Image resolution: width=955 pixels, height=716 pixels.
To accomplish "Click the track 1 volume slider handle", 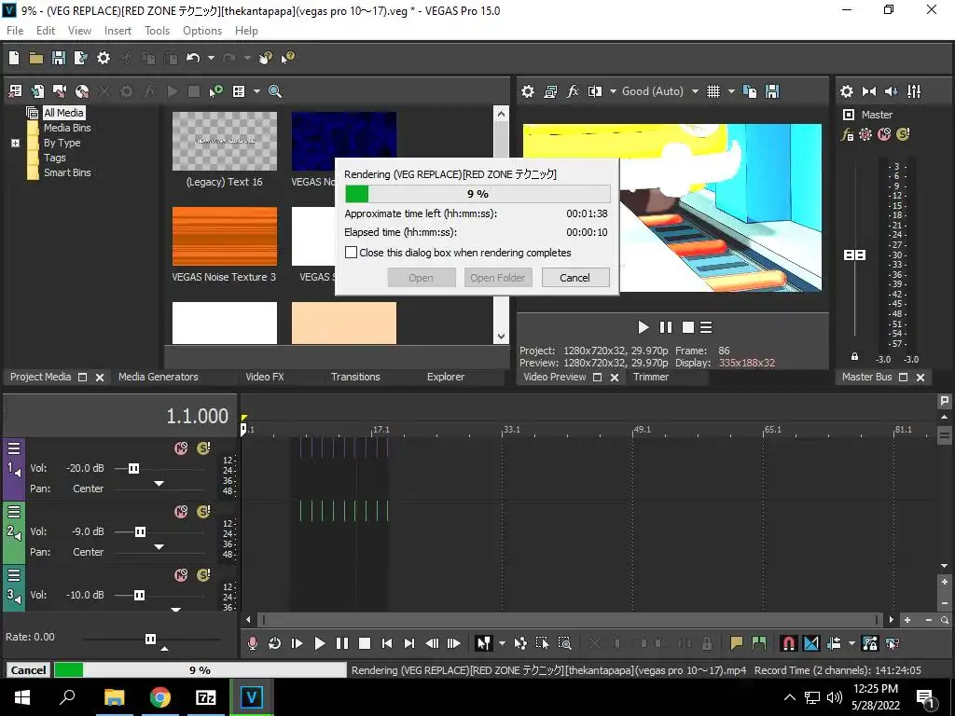I will point(133,468).
